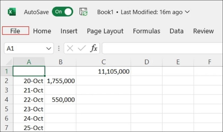223x132 pixels.
Task: Open the Data tab
Action: point(176,31)
